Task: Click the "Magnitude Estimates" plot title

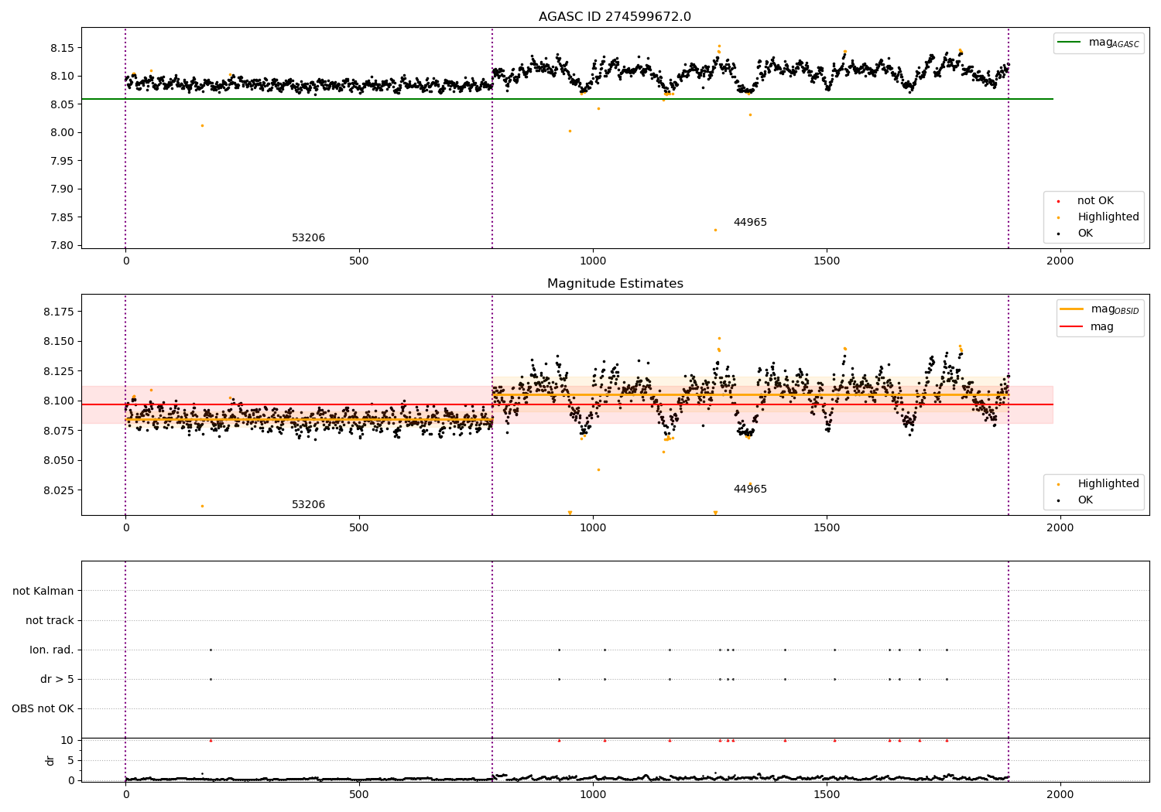Action: [615, 284]
